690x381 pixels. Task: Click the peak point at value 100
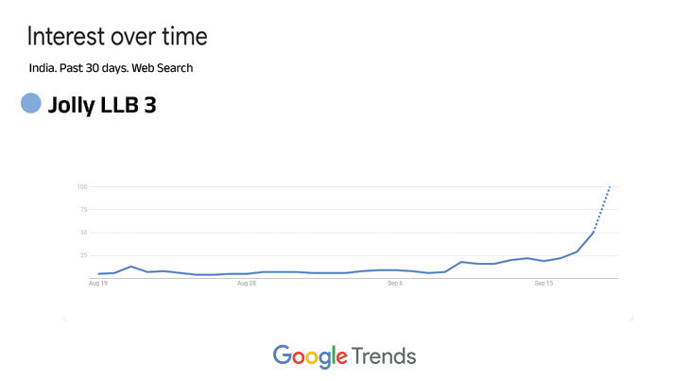tap(610, 187)
